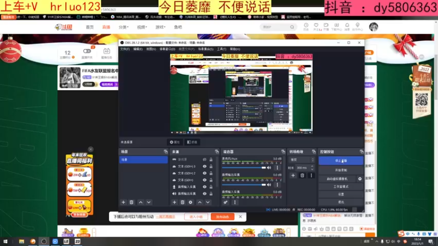
Task: Click orange publish button in Douyu popup
Action: (223, 216)
